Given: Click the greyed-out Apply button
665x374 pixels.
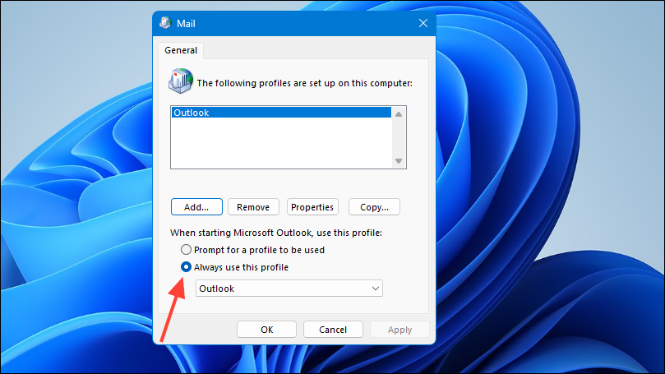Looking at the screenshot, I should point(399,330).
